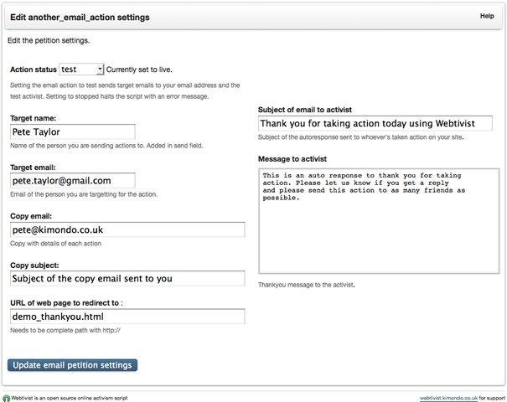Edit the URL redirect page field
507x402 pixels.
127,317
